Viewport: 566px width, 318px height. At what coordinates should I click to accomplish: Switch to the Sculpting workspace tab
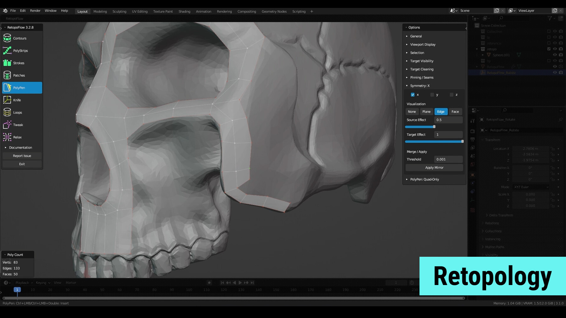(x=119, y=11)
